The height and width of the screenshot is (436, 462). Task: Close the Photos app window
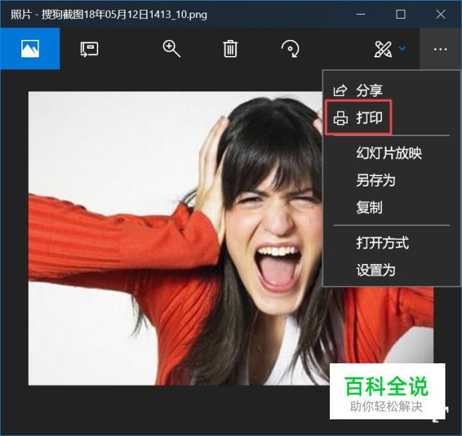click(441, 14)
